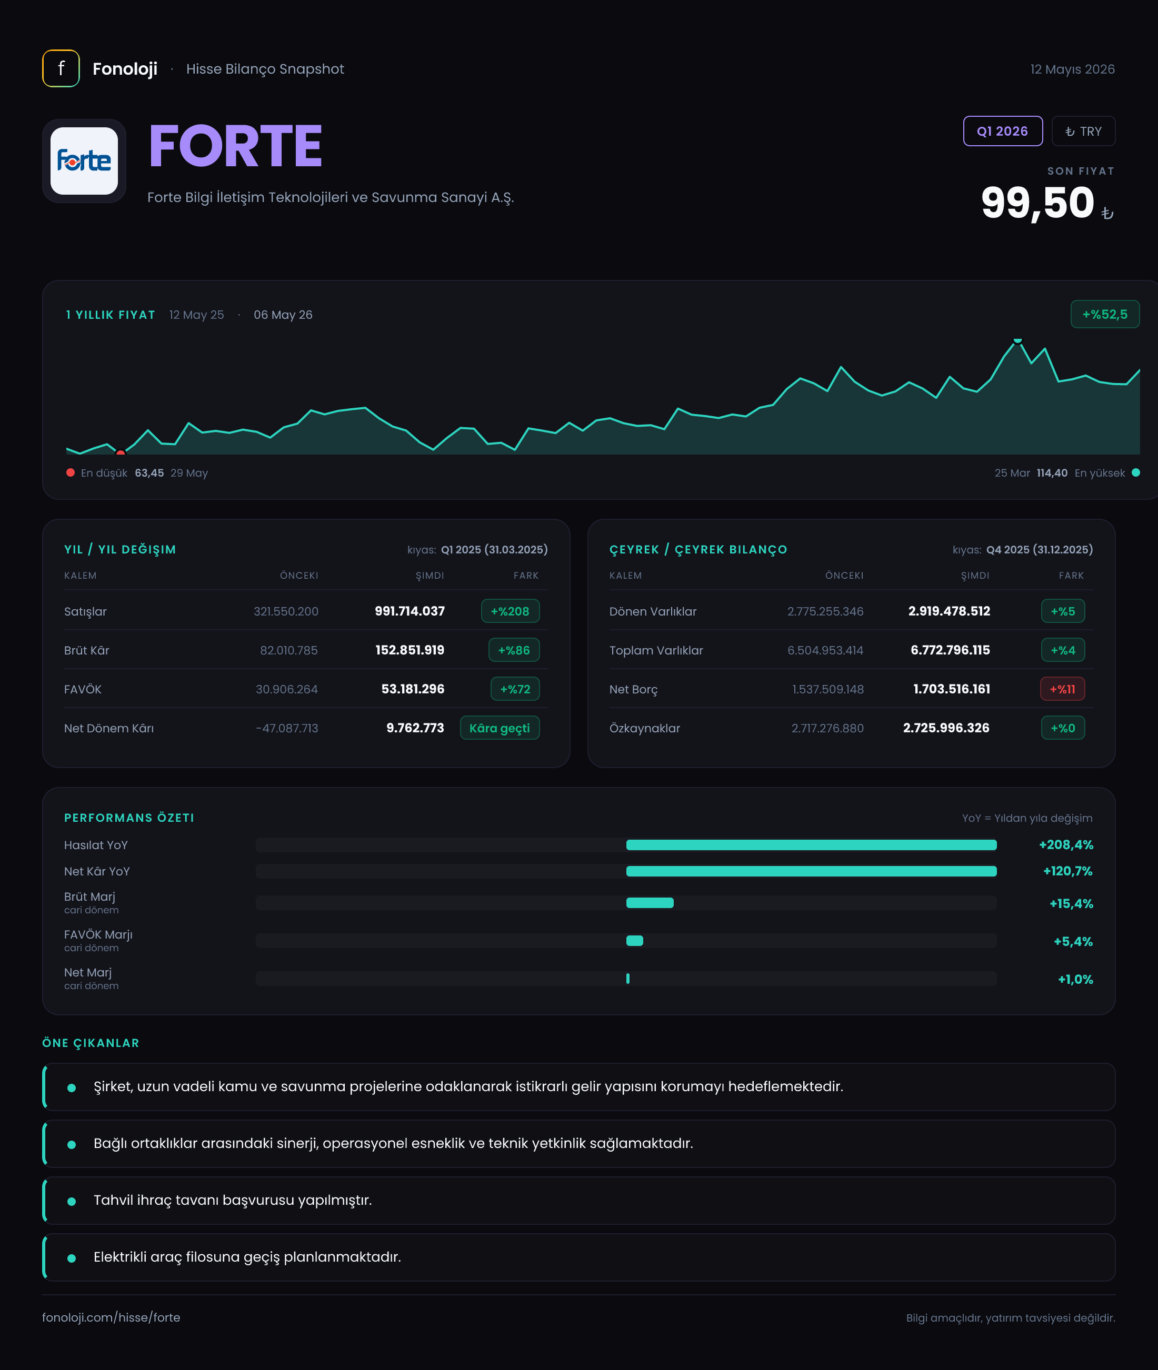Click the Tahvil ihraç tavanı highlight

579,1200
